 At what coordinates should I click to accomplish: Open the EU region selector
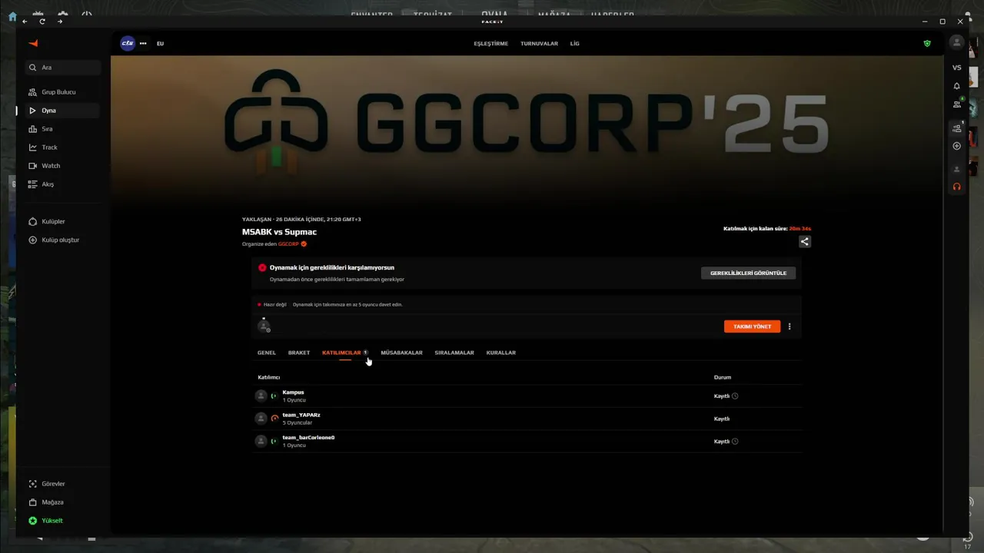pyautogui.click(x=160, y=44)
